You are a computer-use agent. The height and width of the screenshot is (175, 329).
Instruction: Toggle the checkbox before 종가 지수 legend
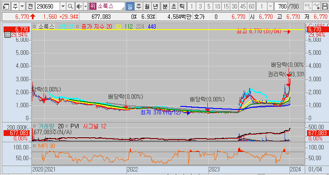point(78,26)
